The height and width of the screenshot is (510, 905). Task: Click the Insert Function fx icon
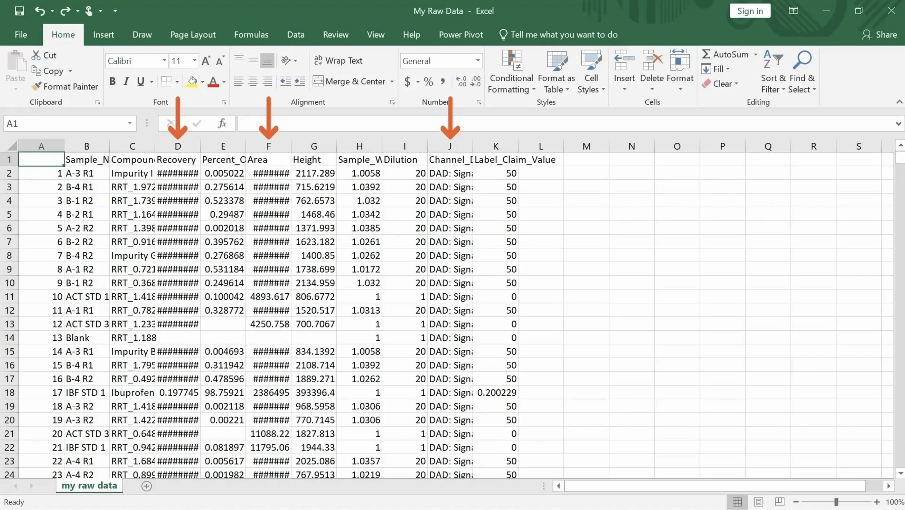222,124
